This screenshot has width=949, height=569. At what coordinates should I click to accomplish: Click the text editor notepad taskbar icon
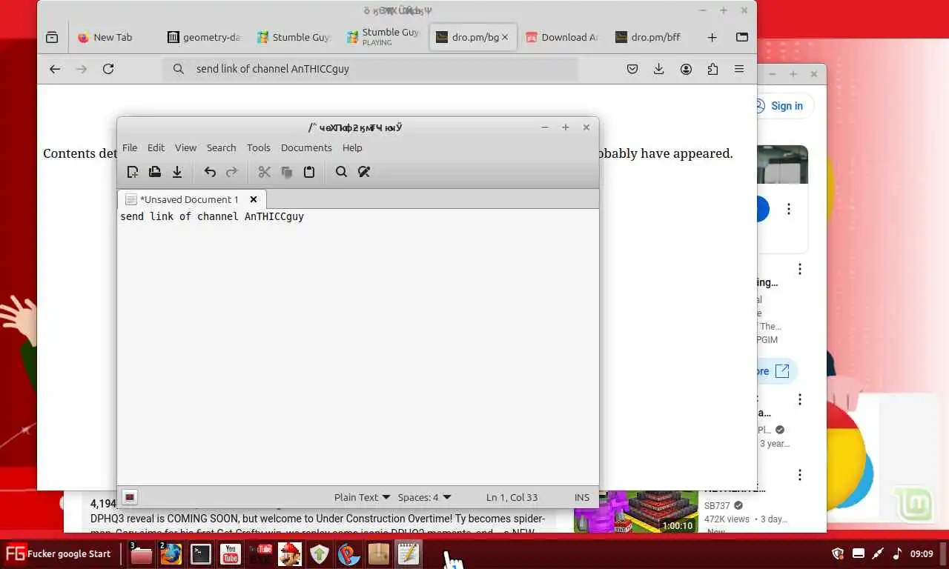[409, 553]
